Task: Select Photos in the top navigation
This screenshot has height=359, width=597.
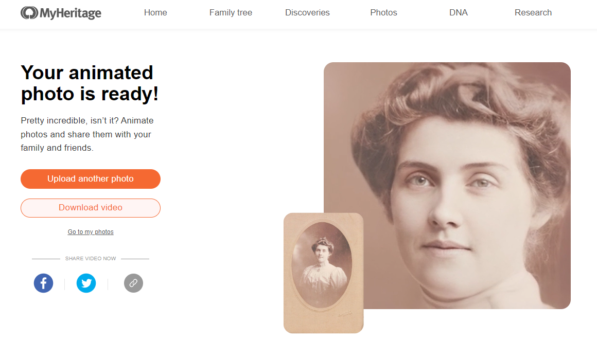Action: click(x=383, y=13)
